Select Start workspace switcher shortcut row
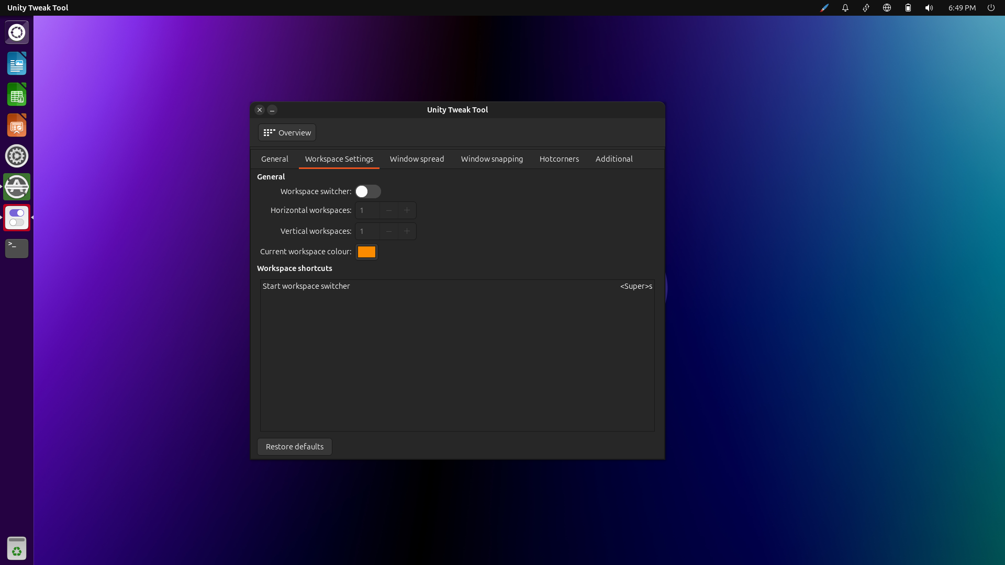Screen dimensions: 1005x565 457,286
